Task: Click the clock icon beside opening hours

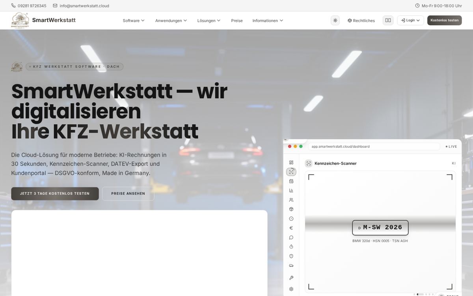Action: tap(417, 6)
